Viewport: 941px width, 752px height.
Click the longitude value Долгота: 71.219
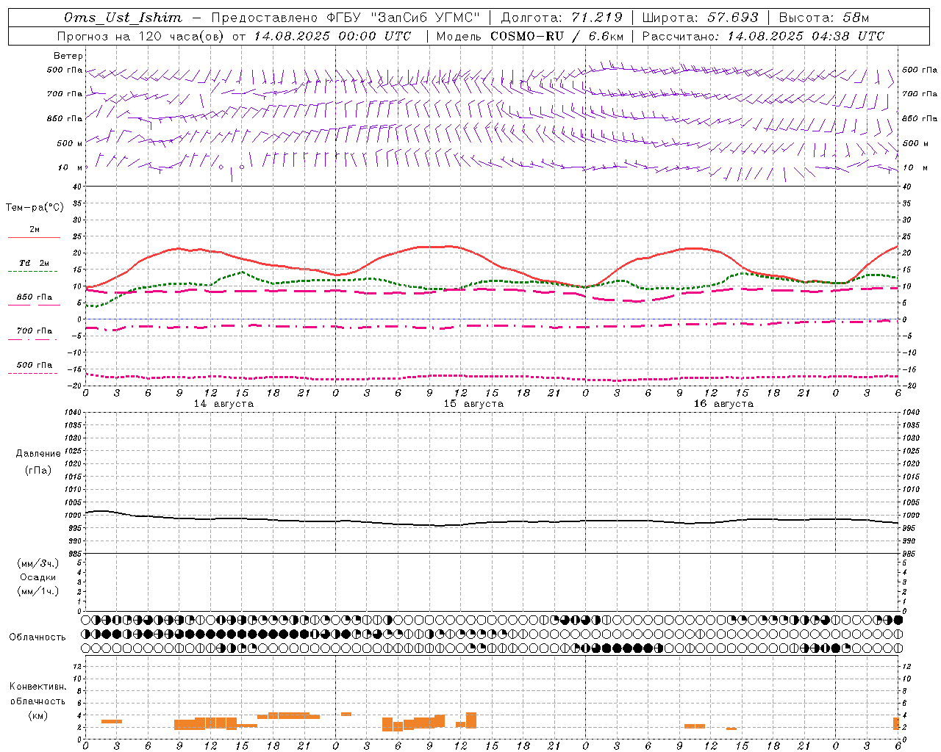(562, 18)
